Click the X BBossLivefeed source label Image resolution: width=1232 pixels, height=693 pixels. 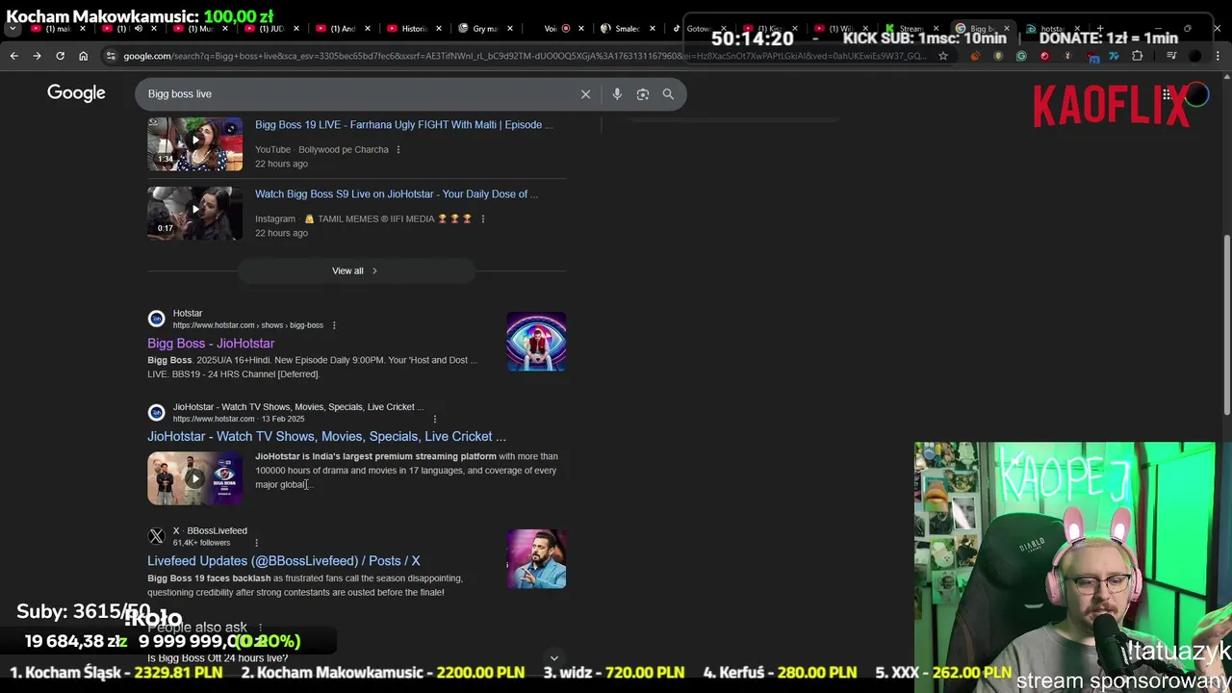pyautogui.click(x=210, y=530)
